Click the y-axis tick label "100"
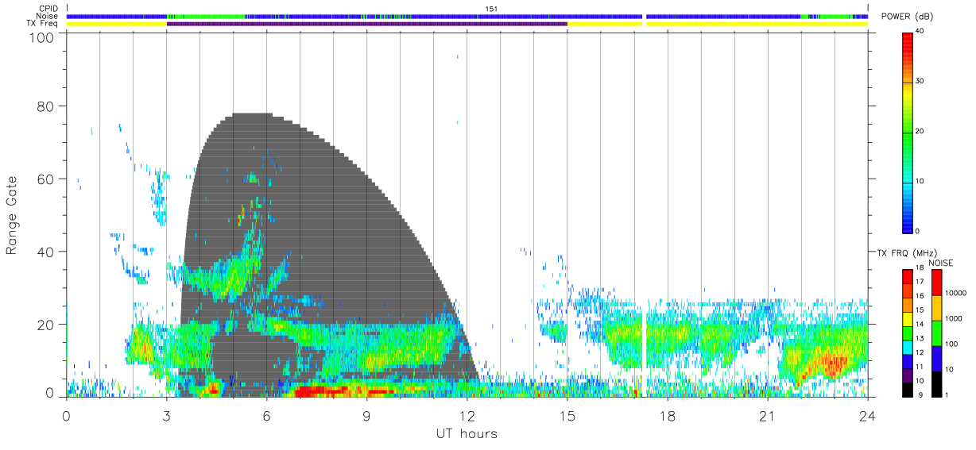The image size is (976, 450). coord(44,37)
